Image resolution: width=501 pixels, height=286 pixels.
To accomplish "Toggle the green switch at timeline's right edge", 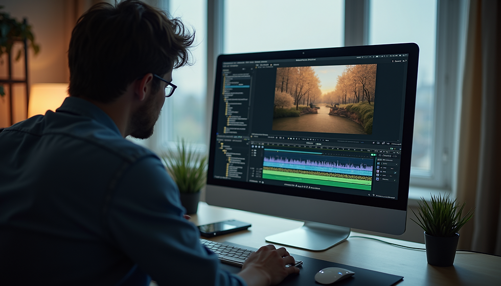I will tap(373, 155).
